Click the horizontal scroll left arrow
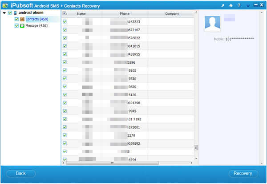 point(64,163)
